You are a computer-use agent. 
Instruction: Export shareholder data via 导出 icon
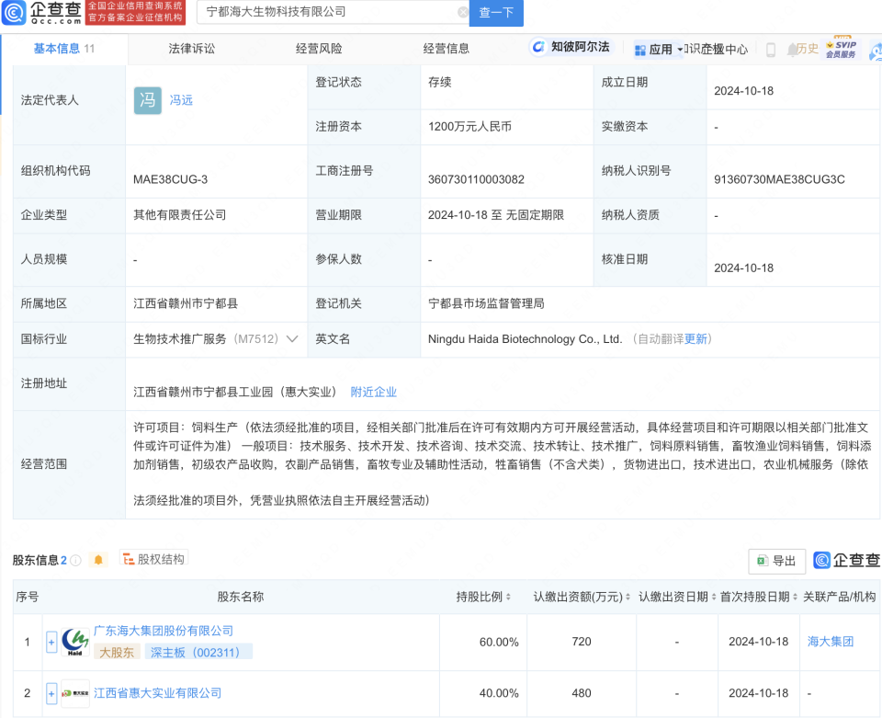pos(775,561)
